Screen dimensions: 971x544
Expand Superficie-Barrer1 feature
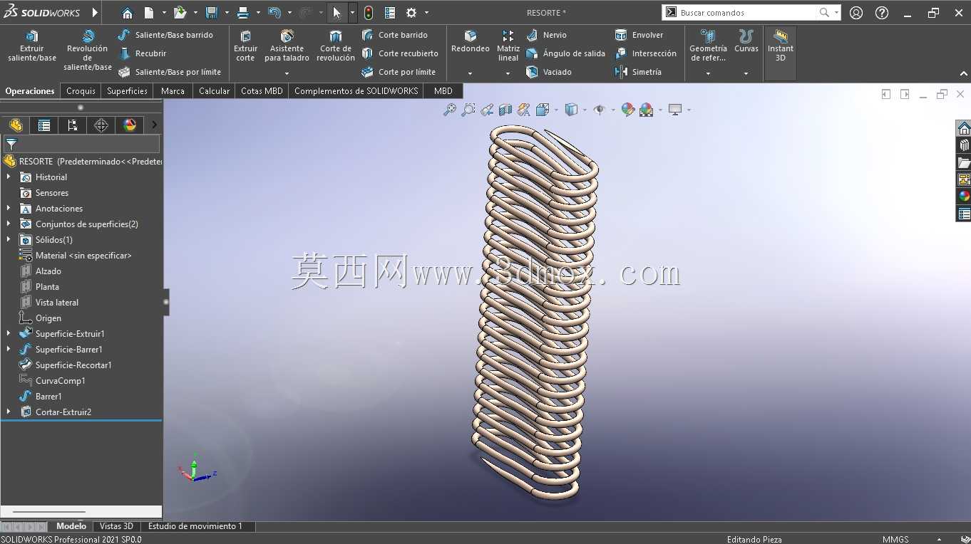[x=9, y=349]
